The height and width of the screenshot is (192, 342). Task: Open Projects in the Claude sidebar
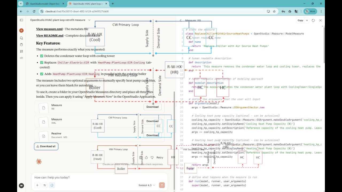coord(21,45)
